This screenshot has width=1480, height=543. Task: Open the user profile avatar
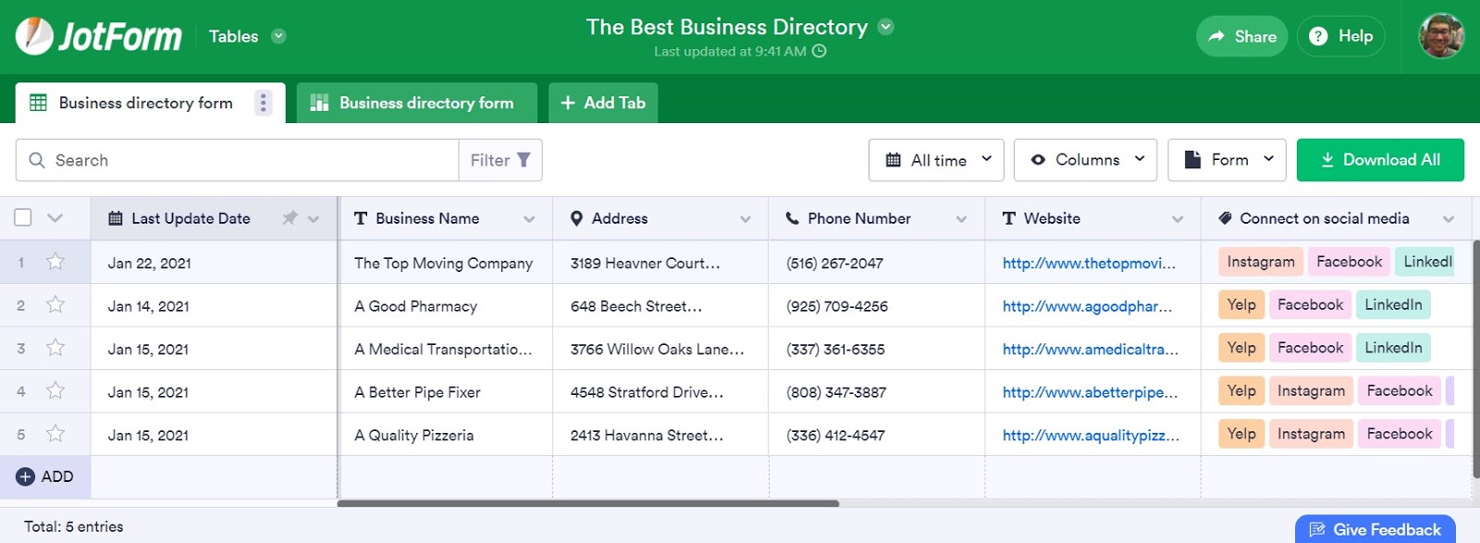[1441, 36]
